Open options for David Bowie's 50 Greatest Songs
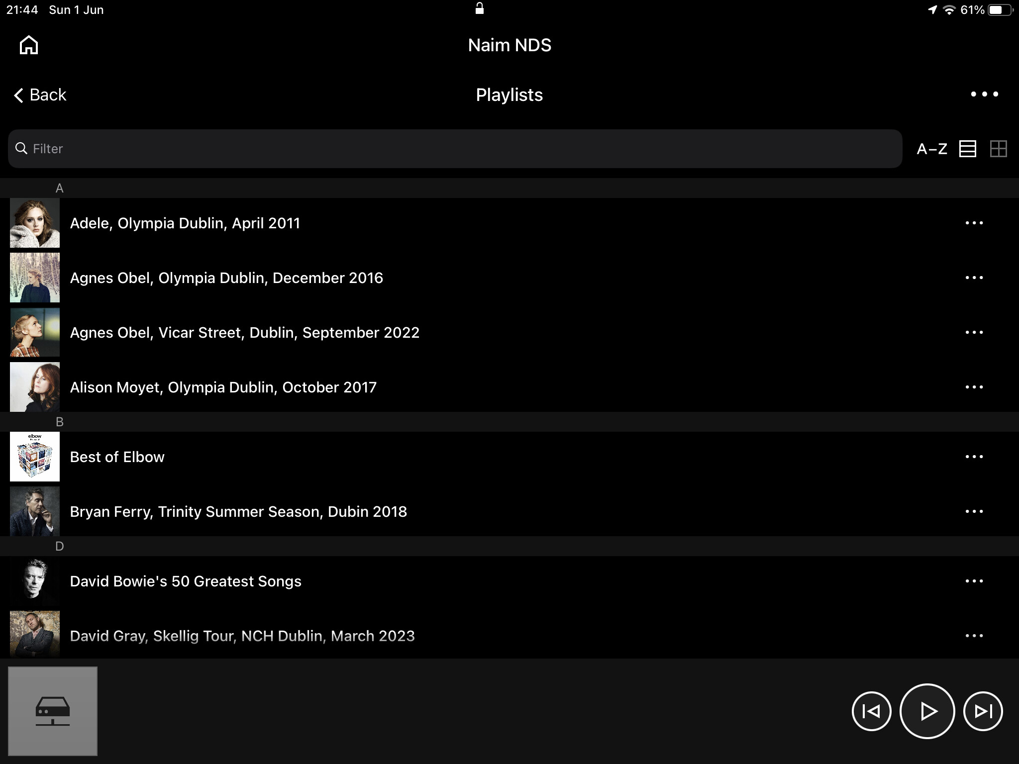This screenshot has height=764, width=1019. (974, 581)
